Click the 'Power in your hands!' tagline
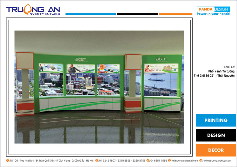This screenshot has height=167, width=237. [x=213, y=14]
